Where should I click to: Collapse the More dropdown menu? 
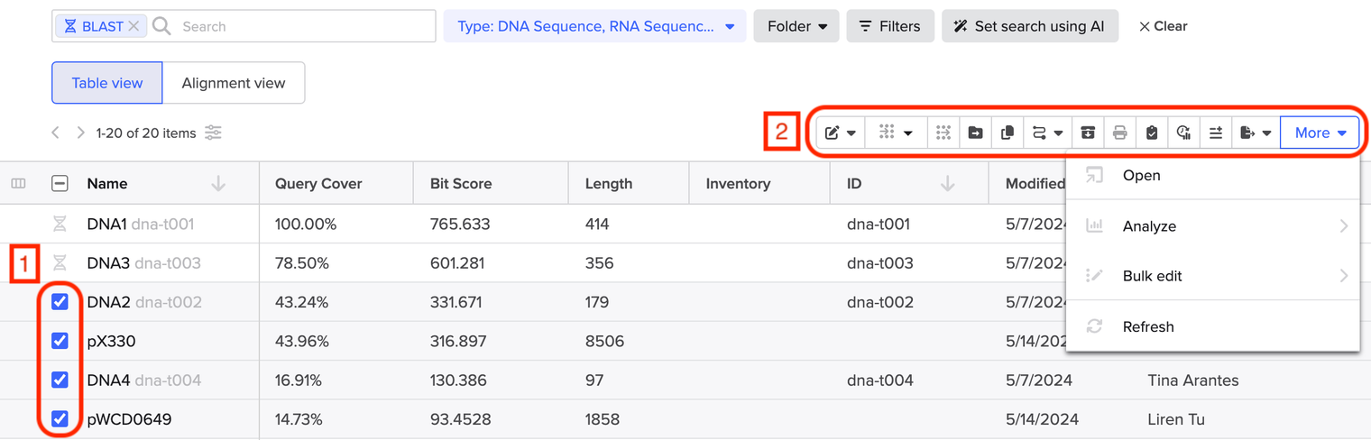pos(1320,133)
